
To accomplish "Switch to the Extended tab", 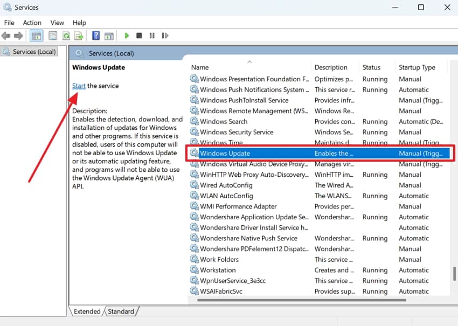I will pos(87,311).
